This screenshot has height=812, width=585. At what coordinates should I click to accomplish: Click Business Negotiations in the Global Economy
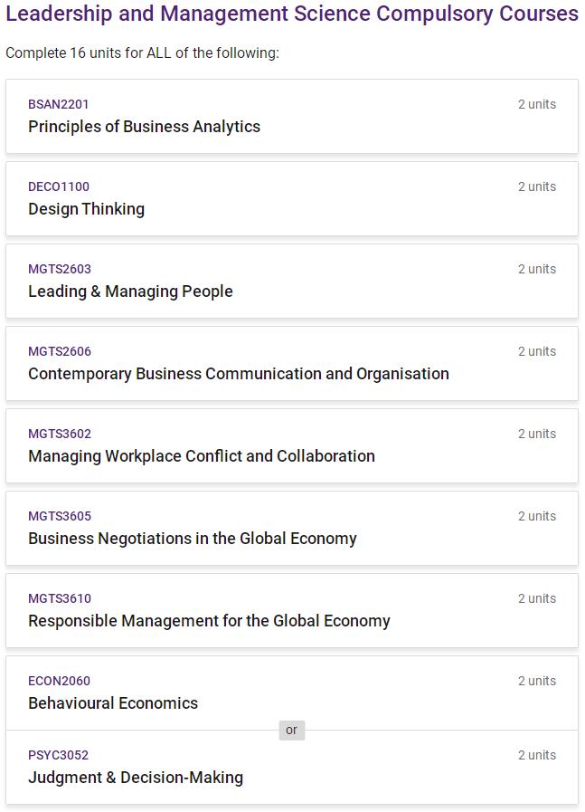[x=192, y=539]
